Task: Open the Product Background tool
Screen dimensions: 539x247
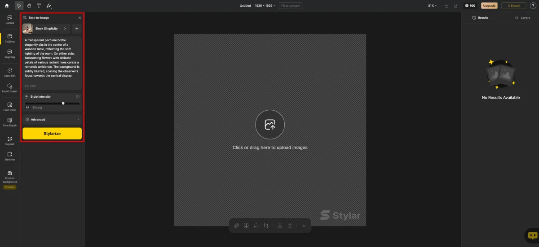Action: pyautogui.click(x=10, y=177)
